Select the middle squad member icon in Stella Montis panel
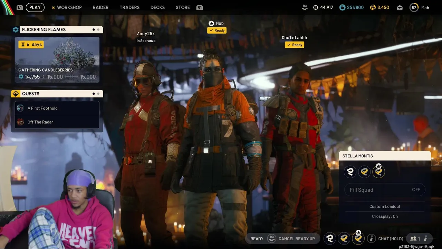Screen dimensions: 442x249 click(x=364, y=172)
